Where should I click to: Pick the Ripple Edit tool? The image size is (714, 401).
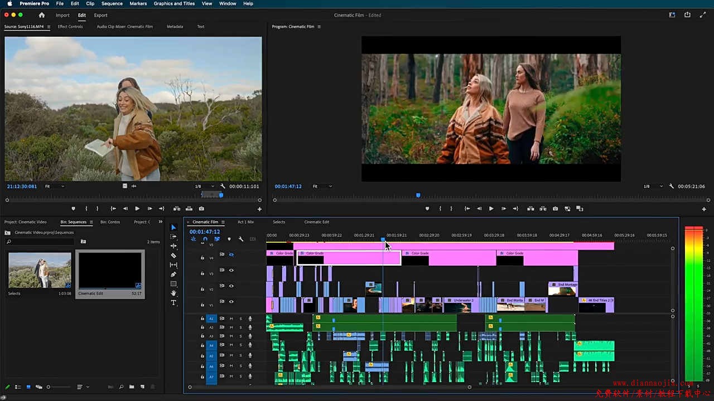(x=173, y=246)
